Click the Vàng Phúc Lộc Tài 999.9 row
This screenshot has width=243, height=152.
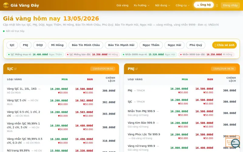point(182,136)
